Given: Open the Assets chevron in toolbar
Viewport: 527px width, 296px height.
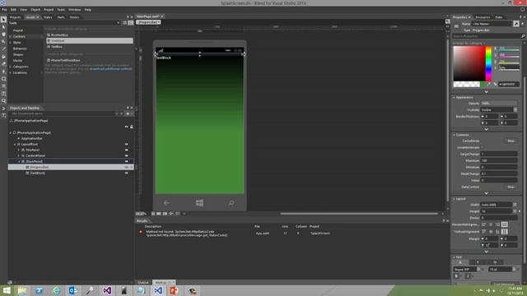Looking at the screenshot, I should (3, 109).
